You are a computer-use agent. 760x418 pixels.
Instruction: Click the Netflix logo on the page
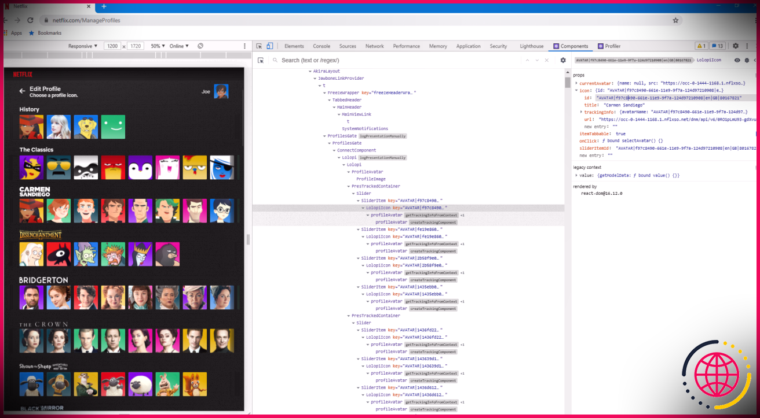[x=23, y=74]
